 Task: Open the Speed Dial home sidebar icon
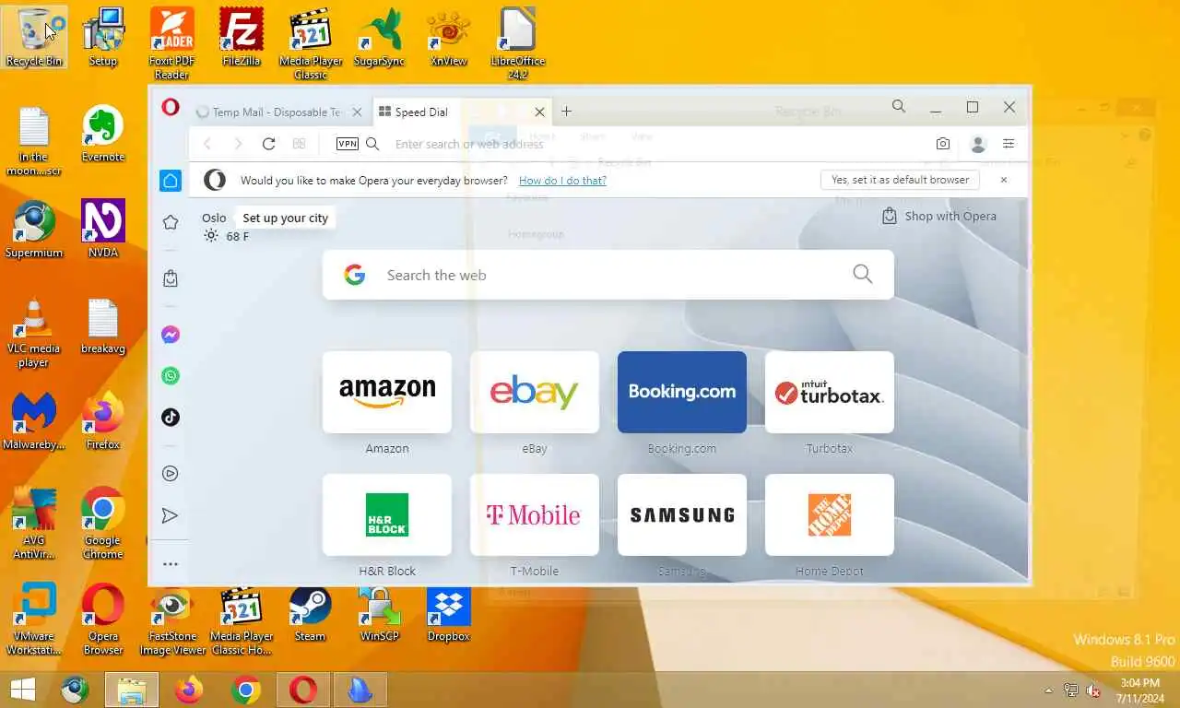[171, 181]
